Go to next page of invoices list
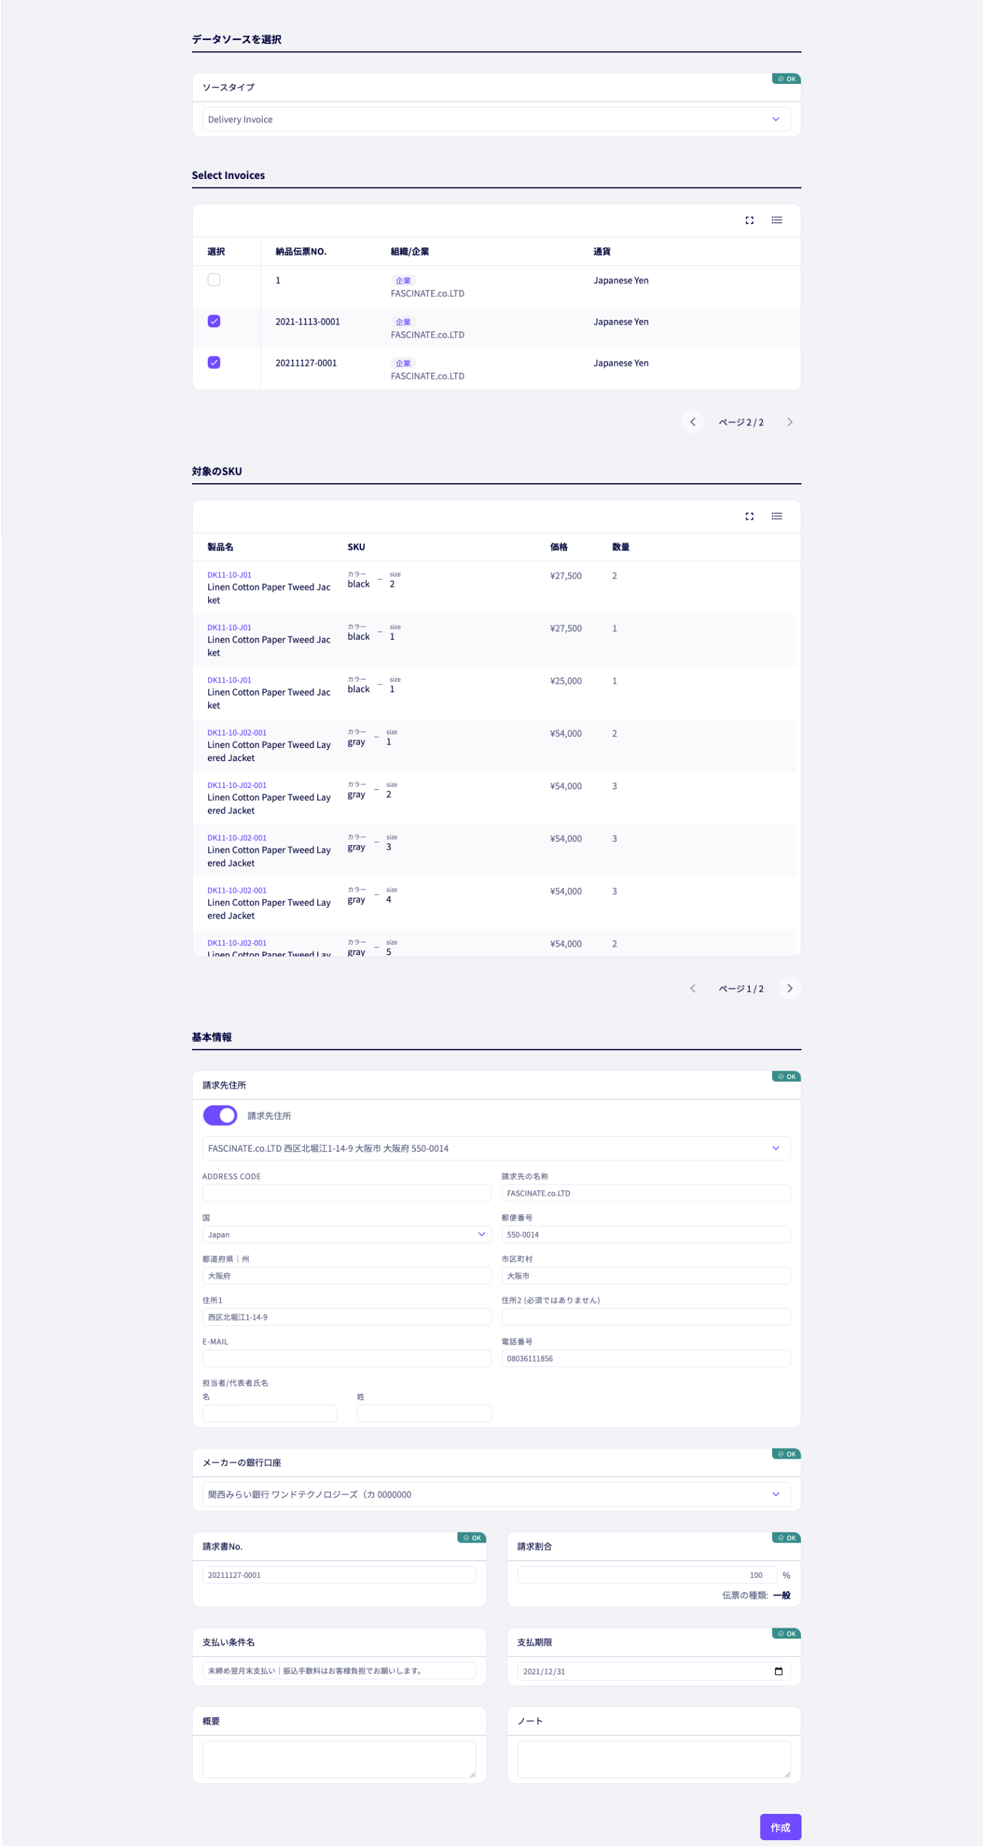The image size is (983, 1846). (790, 422)
